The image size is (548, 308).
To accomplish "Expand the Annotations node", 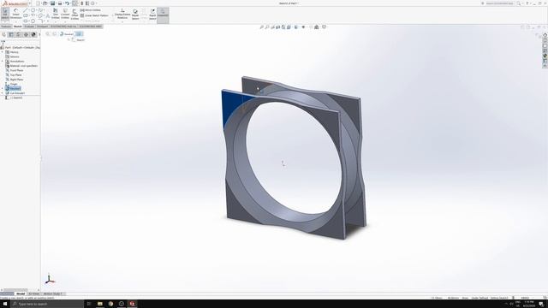I will [3, 61].
